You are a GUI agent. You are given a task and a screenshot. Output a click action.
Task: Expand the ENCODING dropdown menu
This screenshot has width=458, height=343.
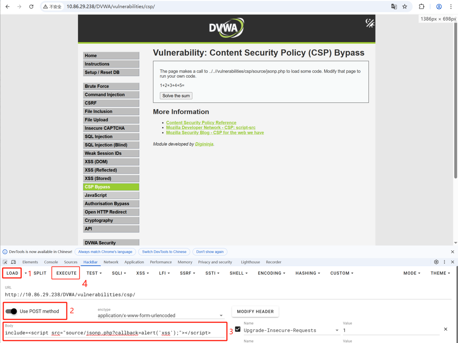point(271,273)
